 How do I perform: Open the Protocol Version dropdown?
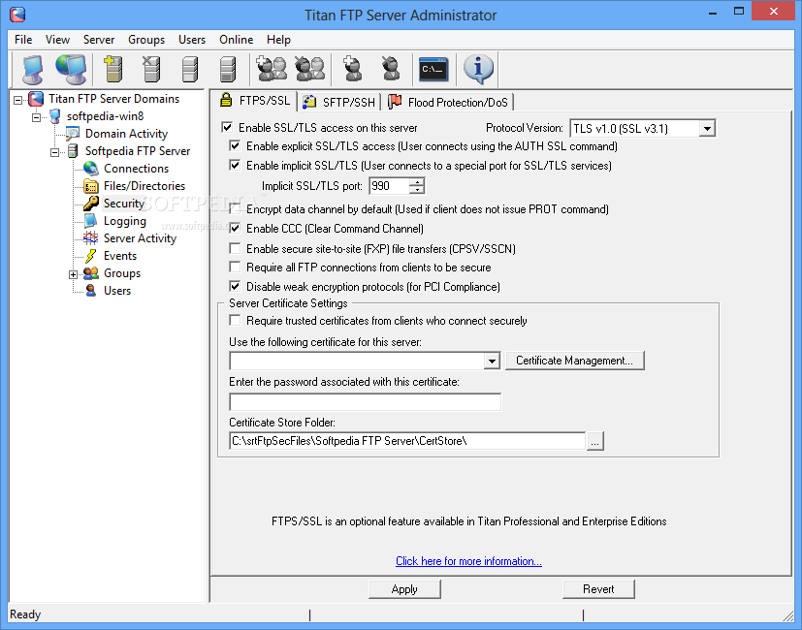(707, 128)
